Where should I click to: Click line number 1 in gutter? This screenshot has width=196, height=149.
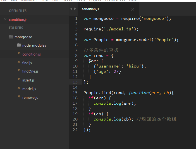[x=76, y=19]
